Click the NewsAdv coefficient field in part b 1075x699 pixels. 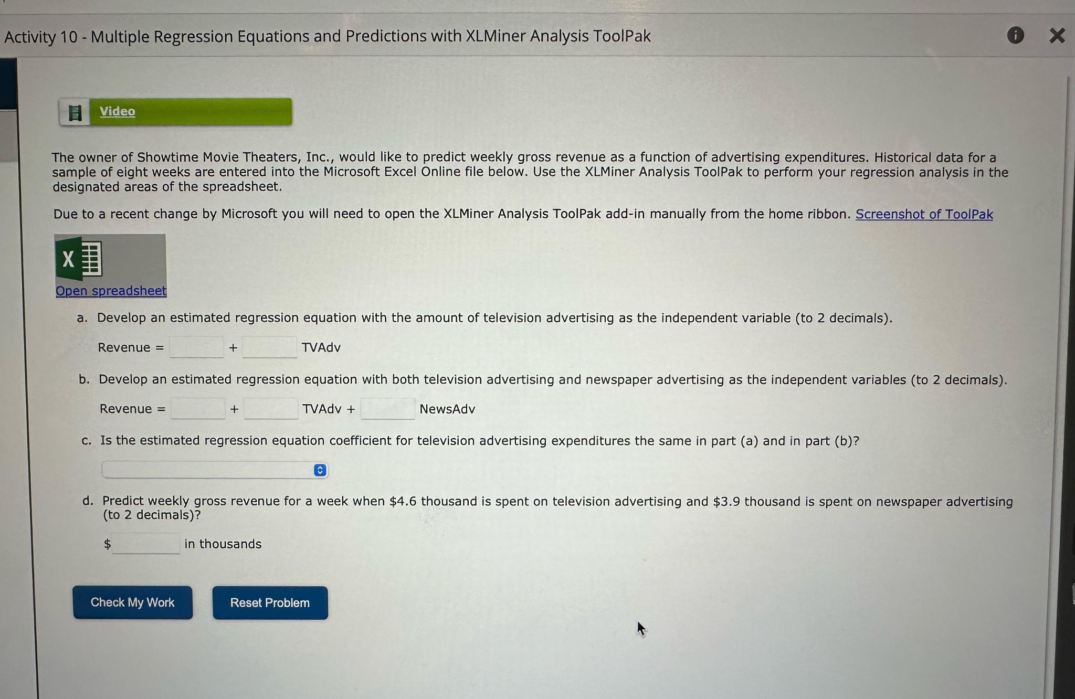point(387,408)
